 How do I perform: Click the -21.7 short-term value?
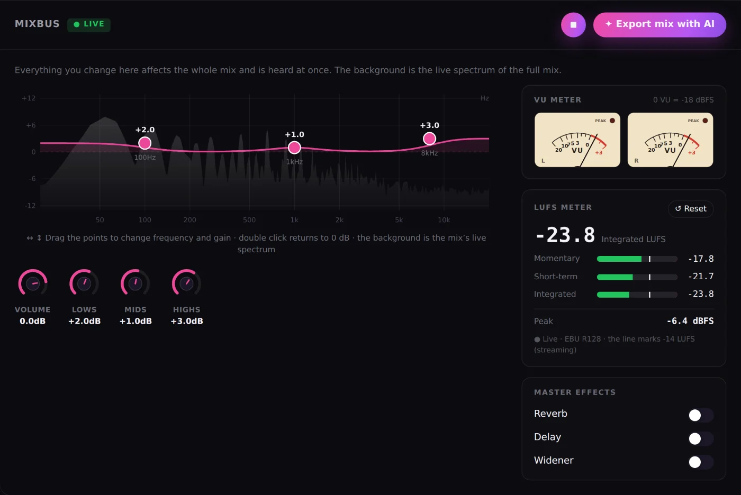click(x=701, y=277)
